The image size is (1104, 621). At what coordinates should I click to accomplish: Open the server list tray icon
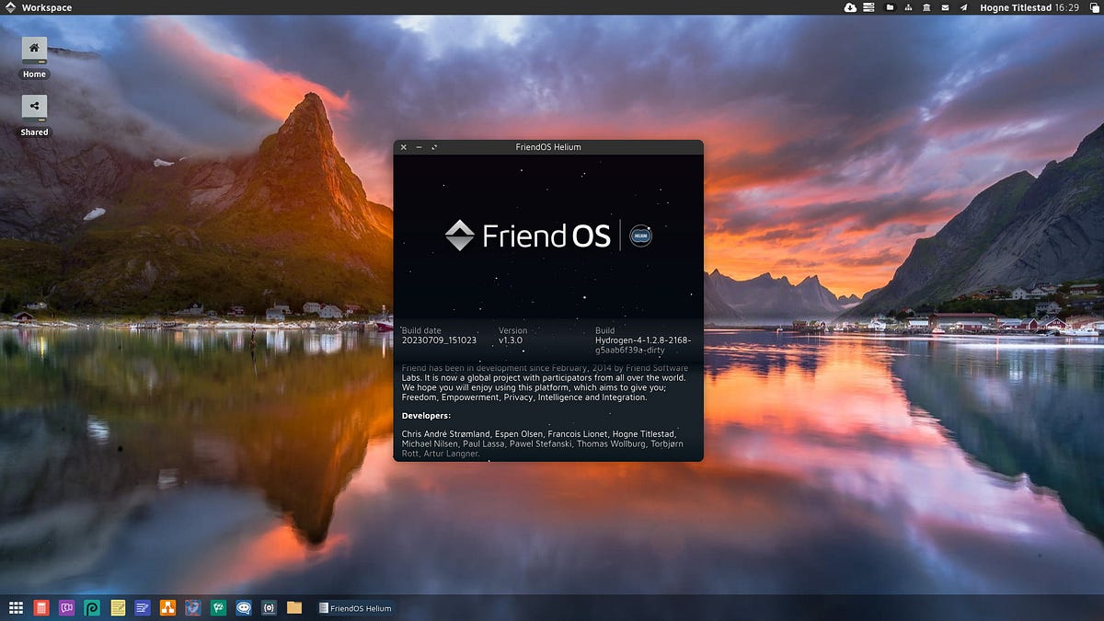click(868, 7)
